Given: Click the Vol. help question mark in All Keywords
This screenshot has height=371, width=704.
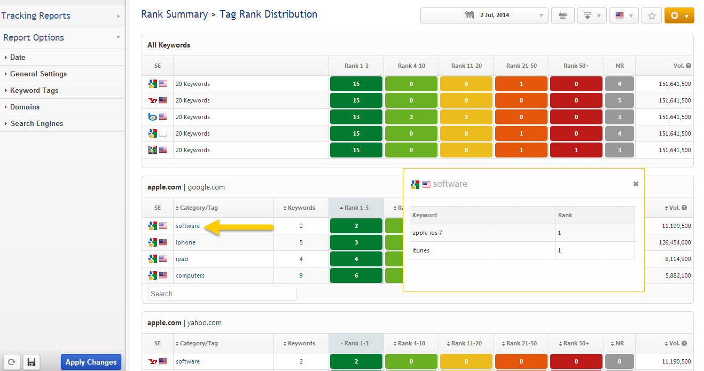Looking at the screenshot, I should 689,66.
